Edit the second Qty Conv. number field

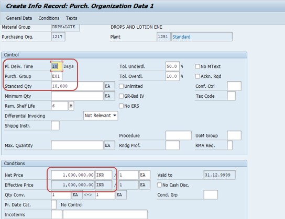click(105, 195)
